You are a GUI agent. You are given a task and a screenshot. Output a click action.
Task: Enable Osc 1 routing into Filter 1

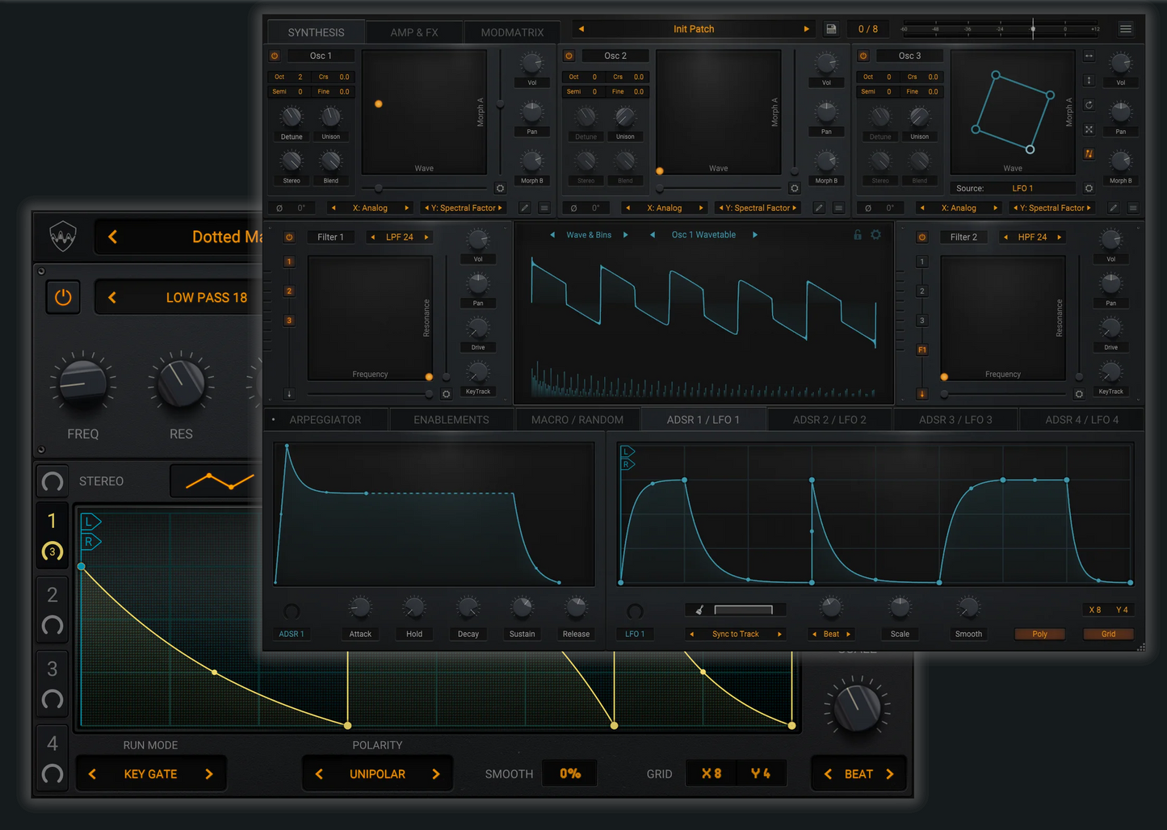[289, 262]
